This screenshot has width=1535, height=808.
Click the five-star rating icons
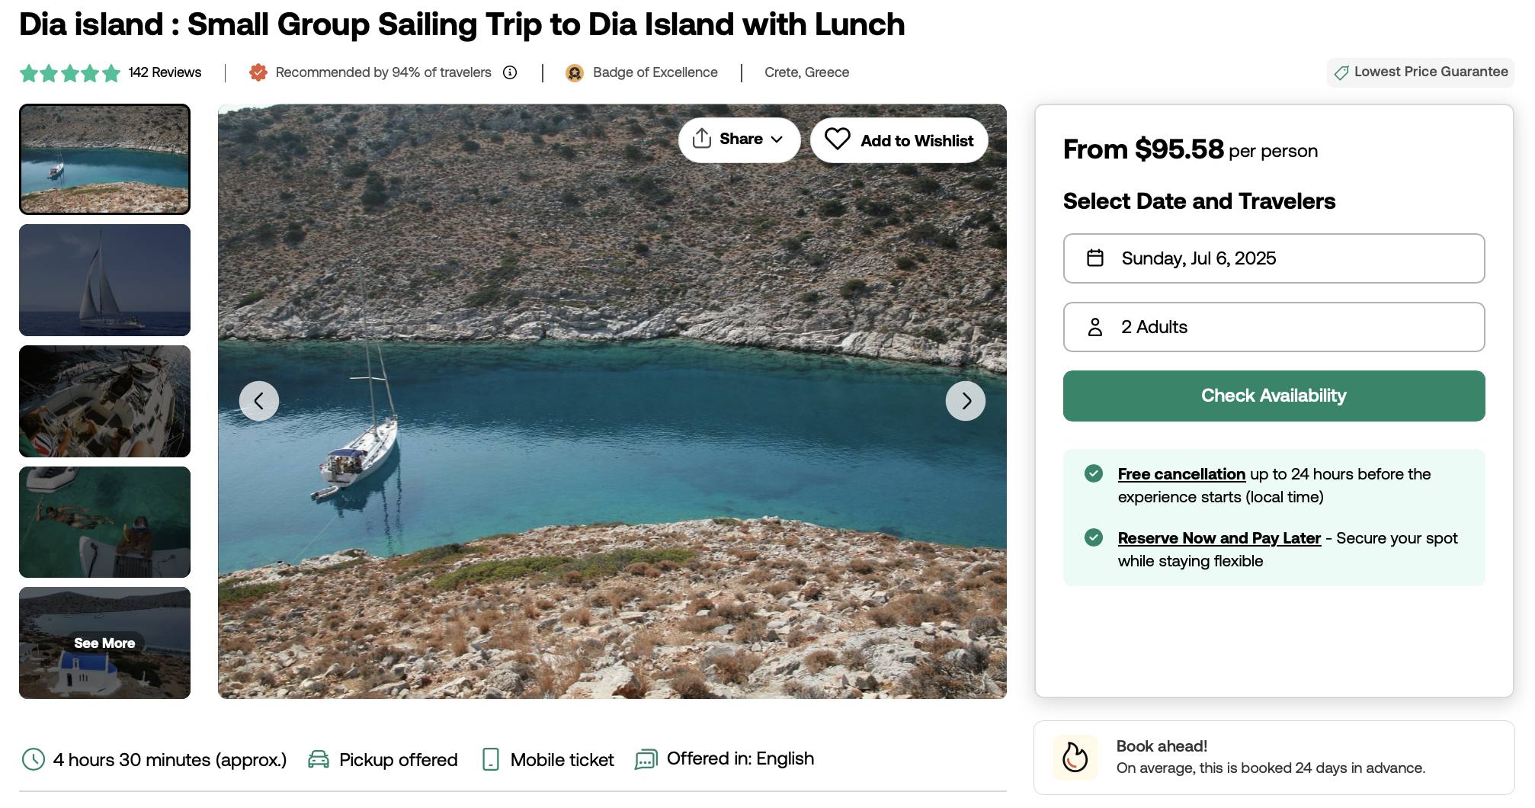70,73
